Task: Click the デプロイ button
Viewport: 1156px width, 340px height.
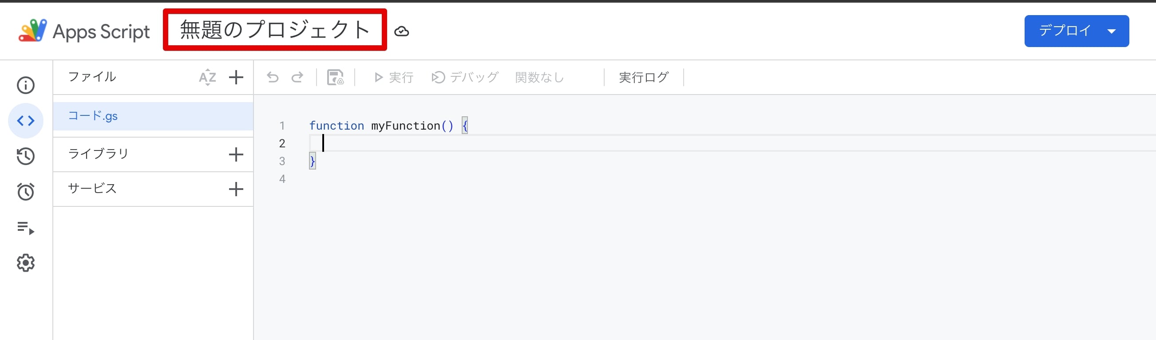Action: tap(1077, 31)
